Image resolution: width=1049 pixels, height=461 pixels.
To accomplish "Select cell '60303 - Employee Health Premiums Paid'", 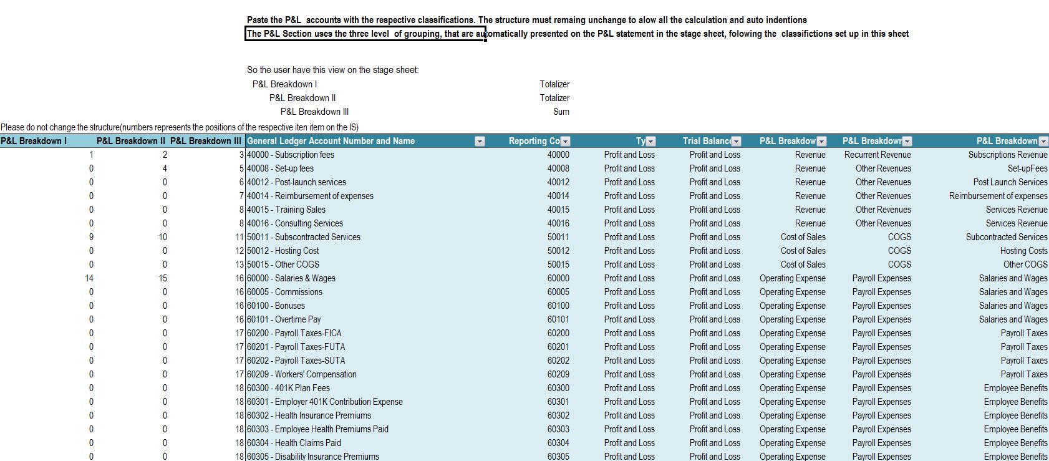I will tap(365, 429).
